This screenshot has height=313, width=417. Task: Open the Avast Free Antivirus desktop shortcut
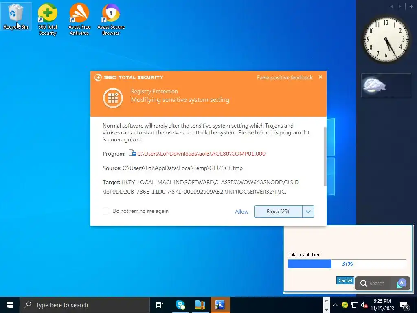[x=79, y=19]
